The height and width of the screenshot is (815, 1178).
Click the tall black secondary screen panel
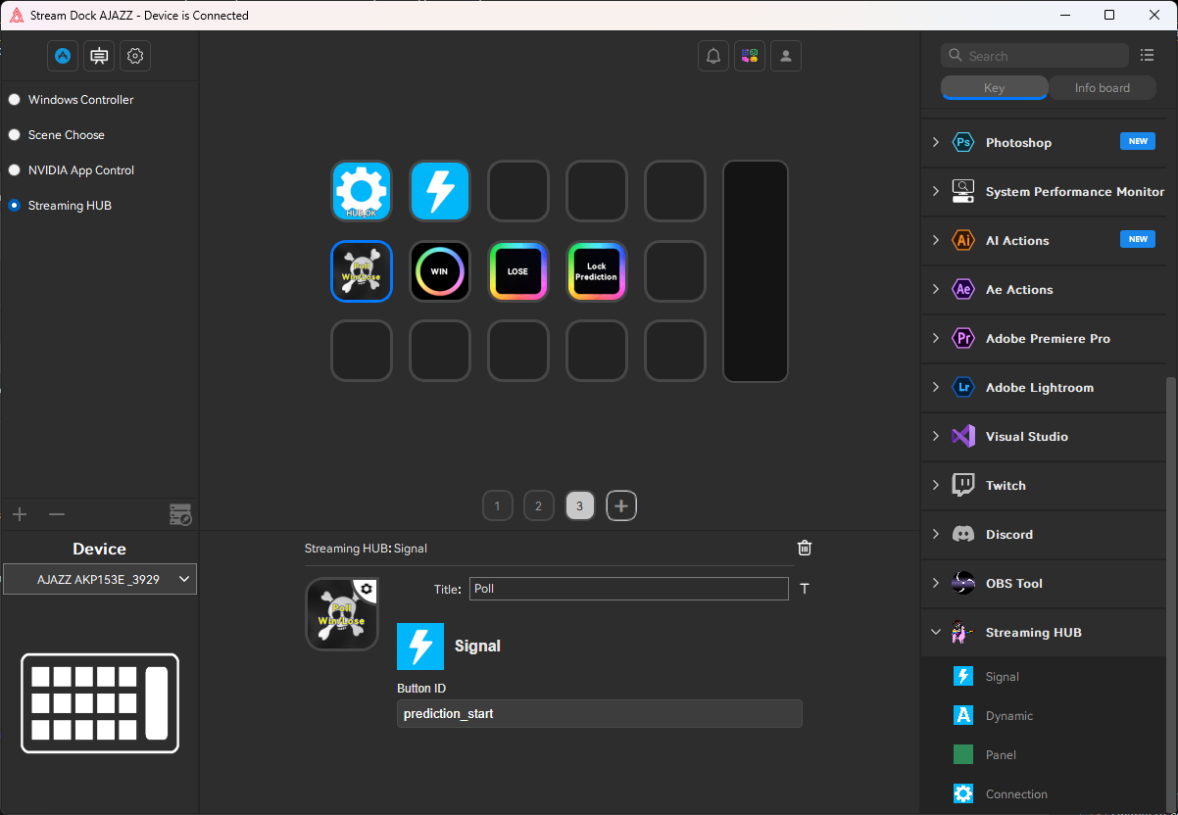tap(756, 271)
